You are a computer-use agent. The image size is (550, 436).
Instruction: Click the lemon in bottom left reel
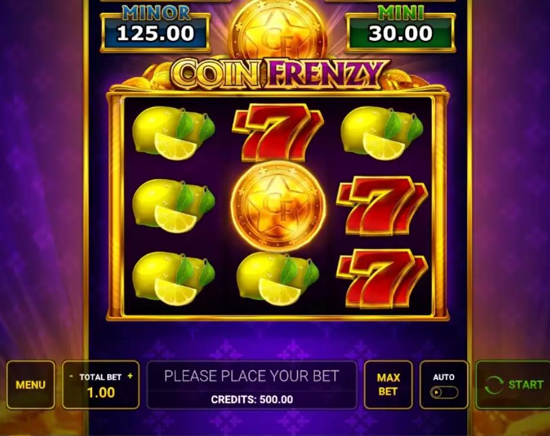point(173,279)
